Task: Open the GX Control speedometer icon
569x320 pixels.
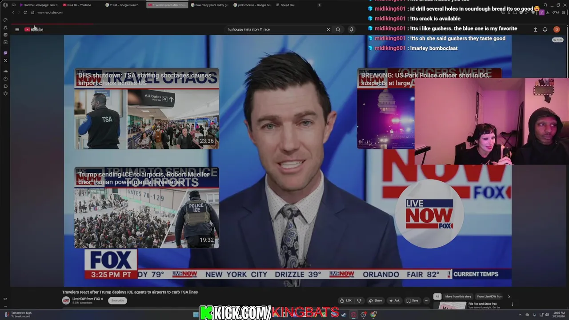Action: coord(5,20)
